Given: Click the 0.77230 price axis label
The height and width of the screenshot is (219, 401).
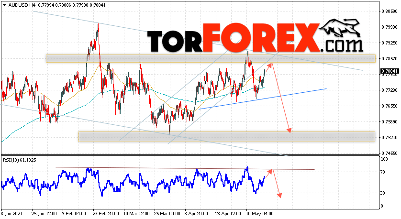Looking at the screenshot, I should click(x=390, y=90).
